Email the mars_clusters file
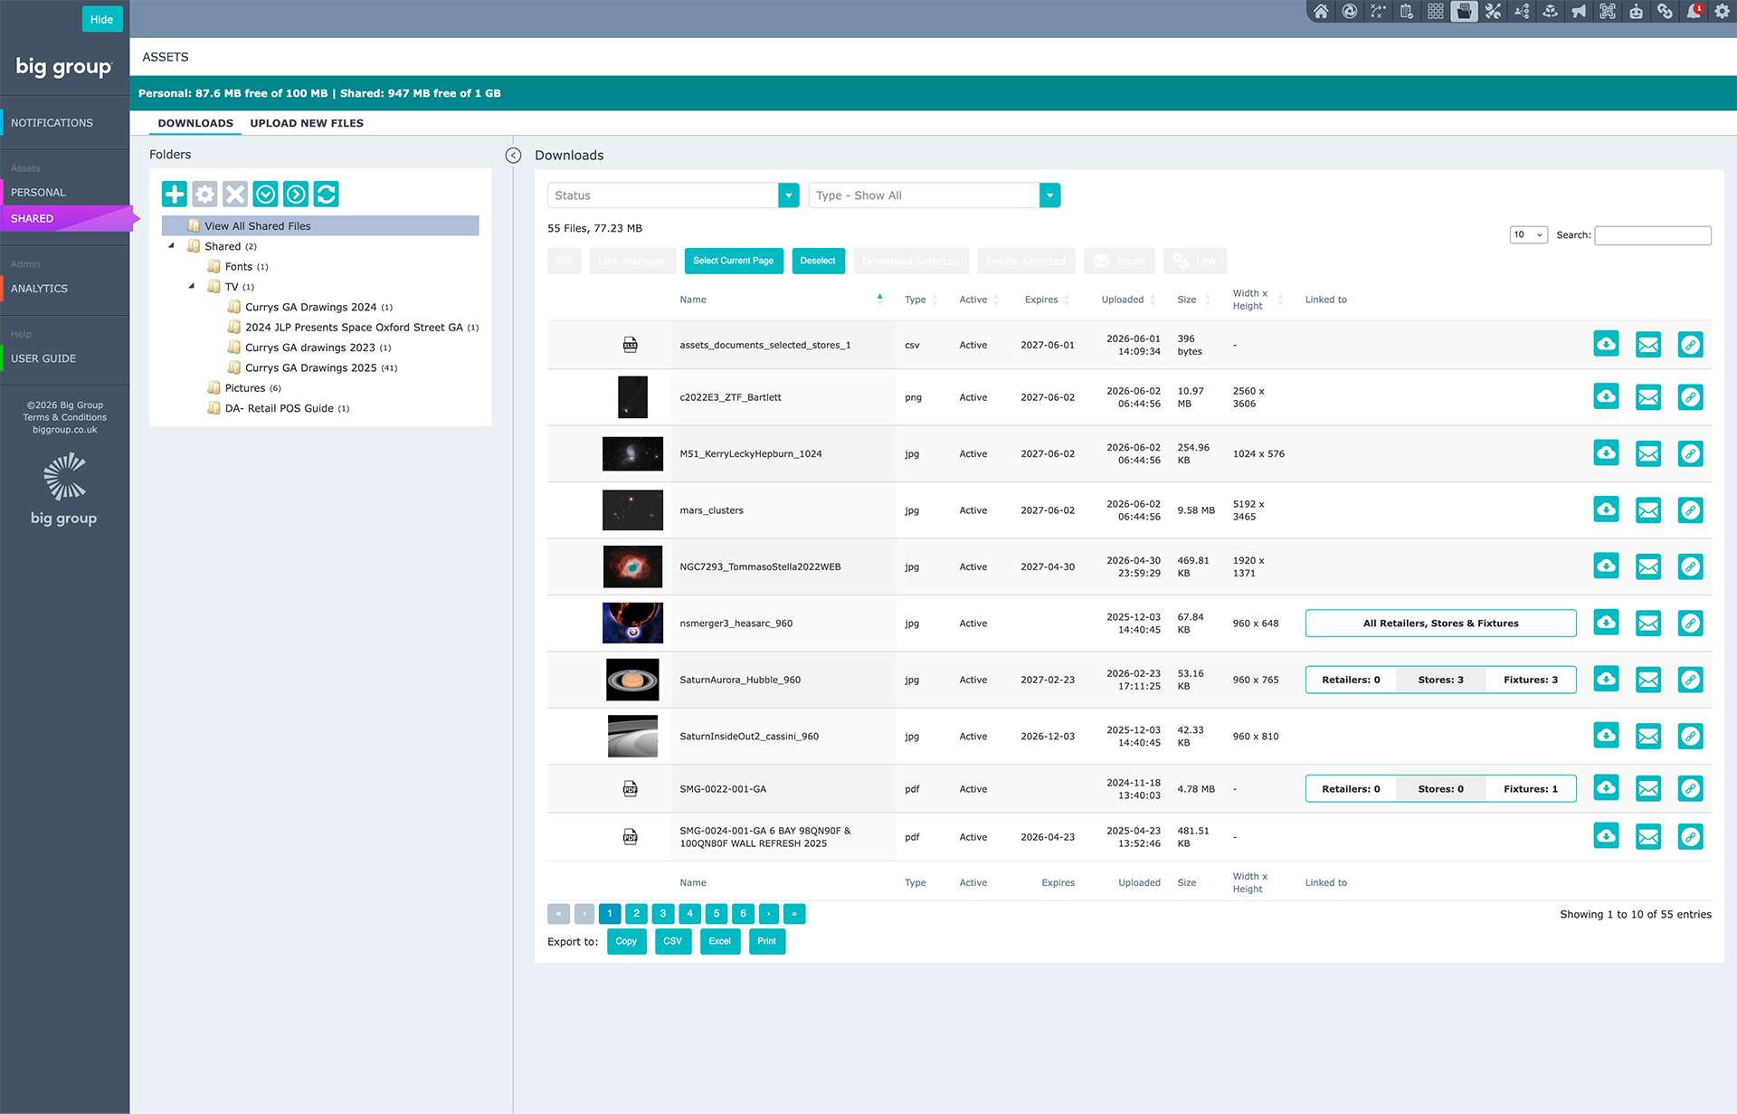The height and width of the screenshot is (1114, 1737). pyautogui.click(x=1648, y=509)
